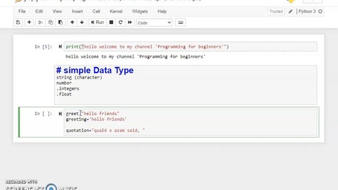The width and height of the screenshot is (338, 190).
Task: Open the Edit menu
Action: click(x=39, y=12)
